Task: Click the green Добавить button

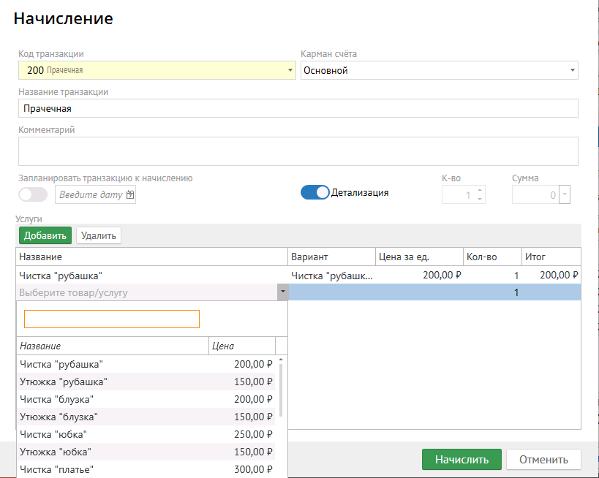Action: (x=45, y=235)
